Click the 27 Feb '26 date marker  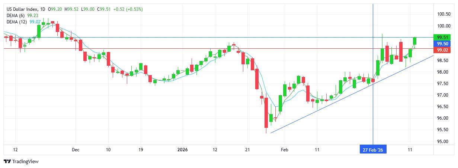point(373,150)
